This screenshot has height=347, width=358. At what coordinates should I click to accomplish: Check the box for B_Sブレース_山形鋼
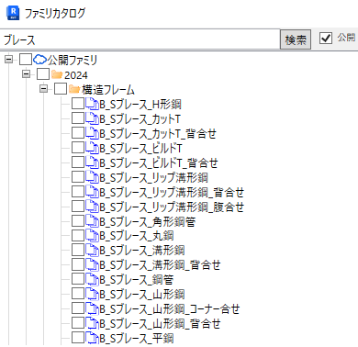click(78, 294)
